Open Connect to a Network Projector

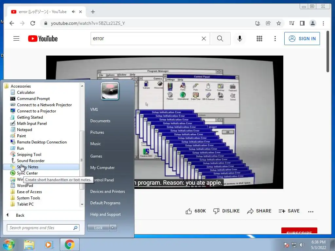pos(44,105)
